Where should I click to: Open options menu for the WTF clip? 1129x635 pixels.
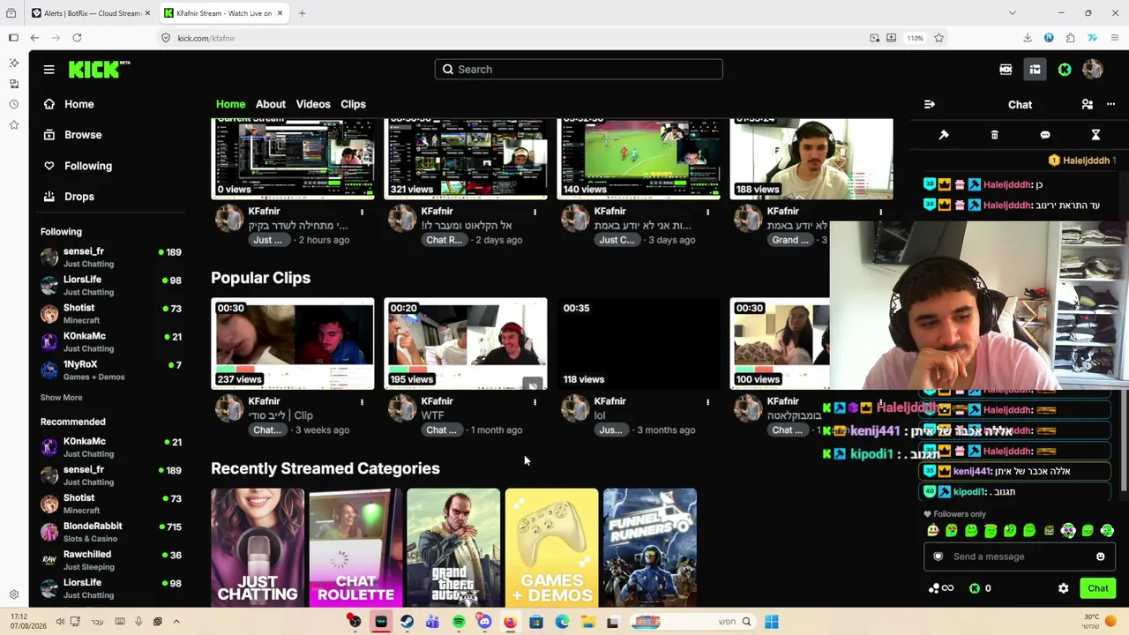tap(535, 402)
